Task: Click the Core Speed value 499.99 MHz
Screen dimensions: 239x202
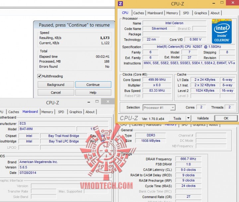Action: (157, 80)
